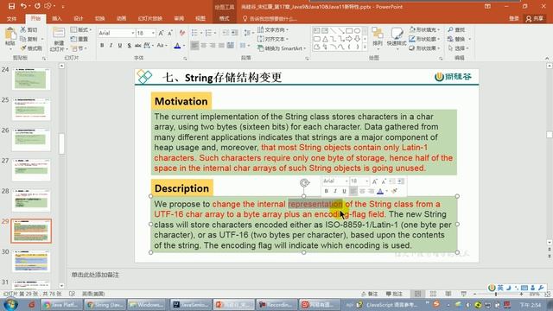Apply the font color A swatch in ribbon
This screenshot has width=553, height=311.
click(x=177, y=46)
